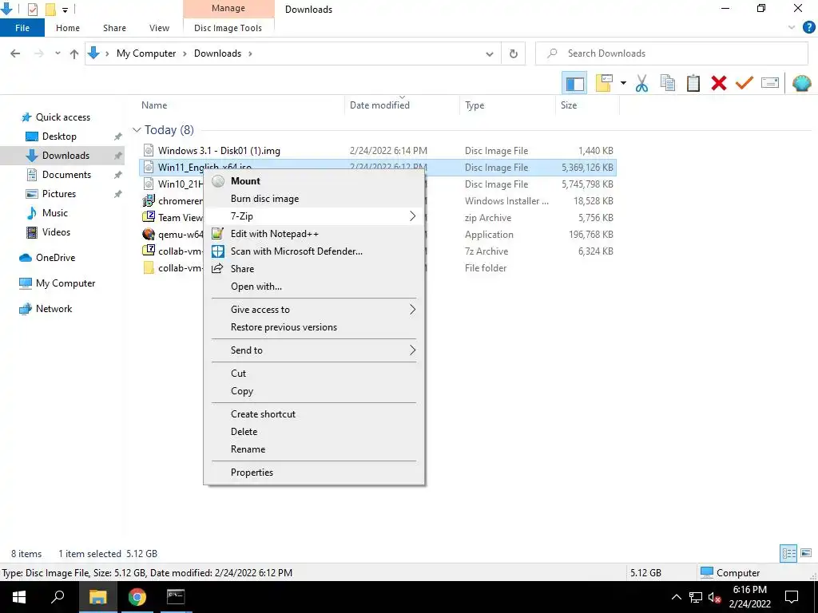Expand Send to submenu

314,350
